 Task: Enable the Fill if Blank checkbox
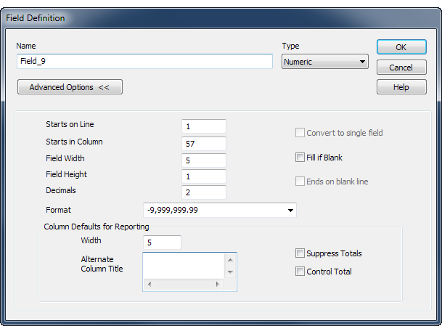coord(300,157)
